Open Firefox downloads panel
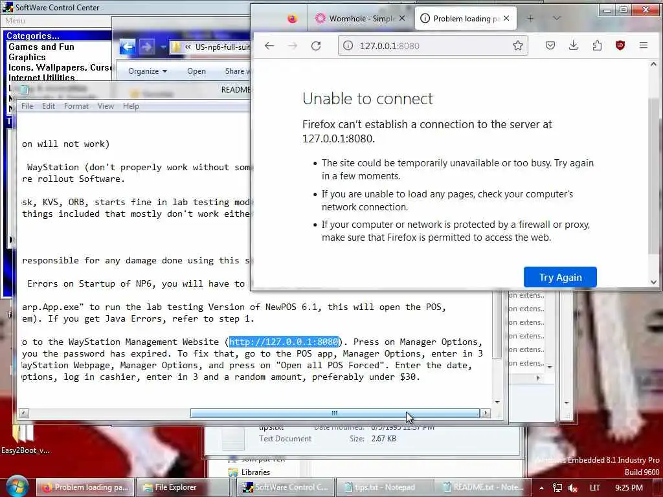This screenshot has height=497, width=663. [x=574, y=45]
